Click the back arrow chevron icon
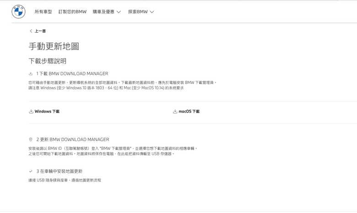357x213 pixels. [x=31, y=31]
